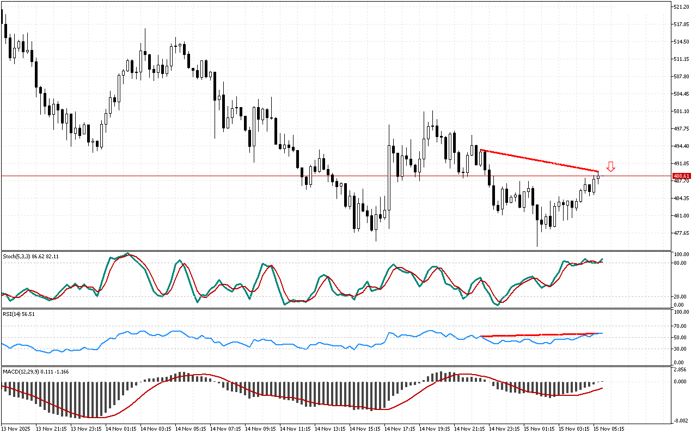Click the Stoch(5,3,3) indicator label
697x435 pixels.
tap(30, 256)
